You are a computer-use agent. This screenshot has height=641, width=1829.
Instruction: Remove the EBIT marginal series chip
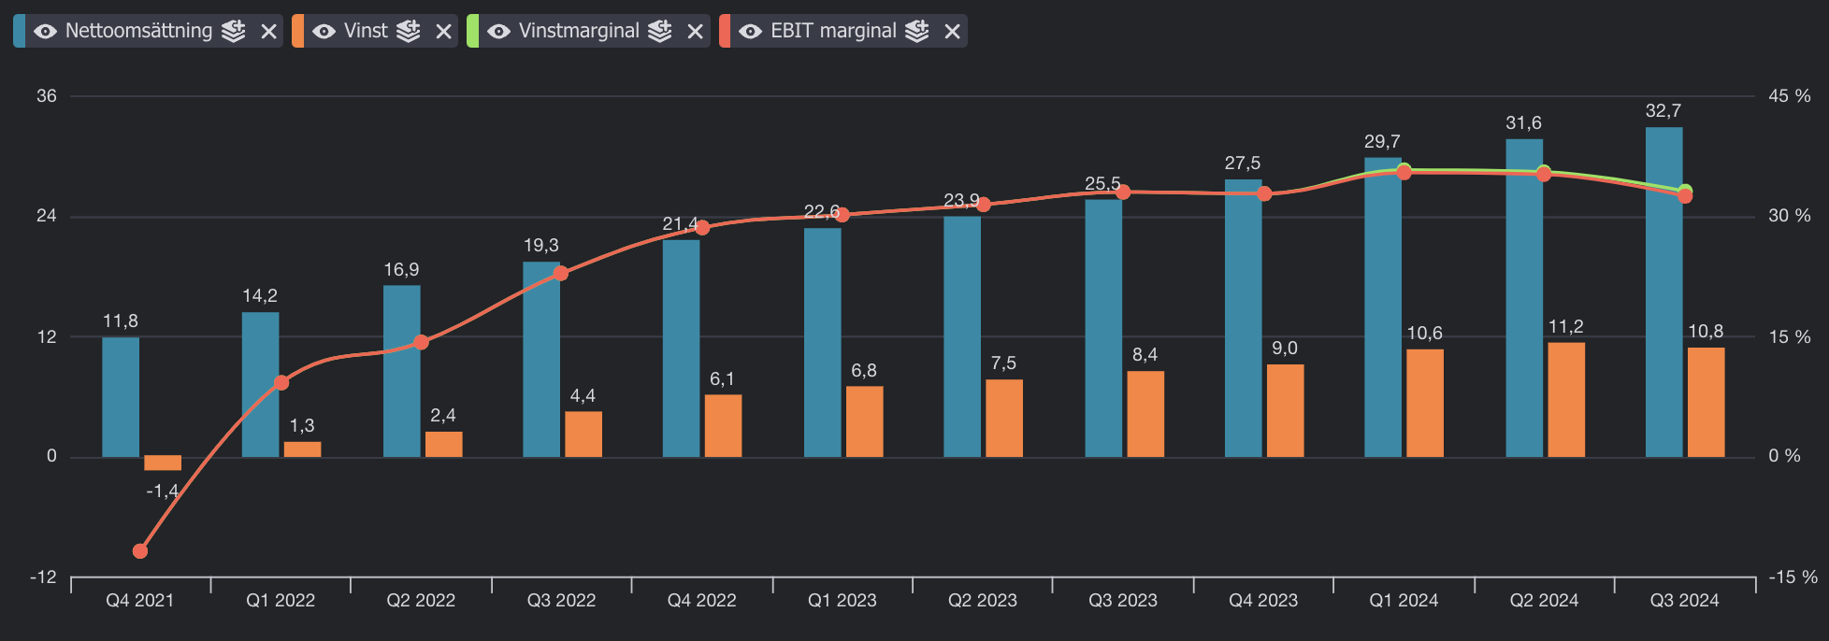953,32
